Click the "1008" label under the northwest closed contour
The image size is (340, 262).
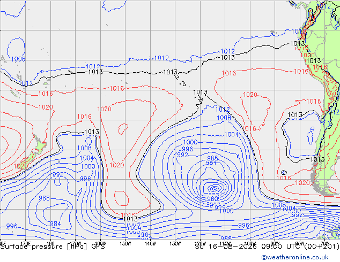[x=18, y=59]
